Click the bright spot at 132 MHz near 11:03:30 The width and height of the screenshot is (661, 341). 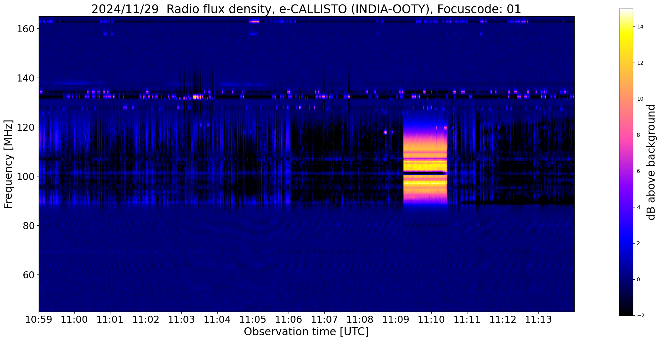click(198, 97)
